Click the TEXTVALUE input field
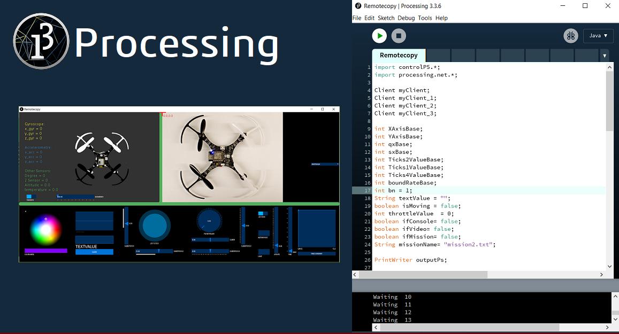 (94, 239)
